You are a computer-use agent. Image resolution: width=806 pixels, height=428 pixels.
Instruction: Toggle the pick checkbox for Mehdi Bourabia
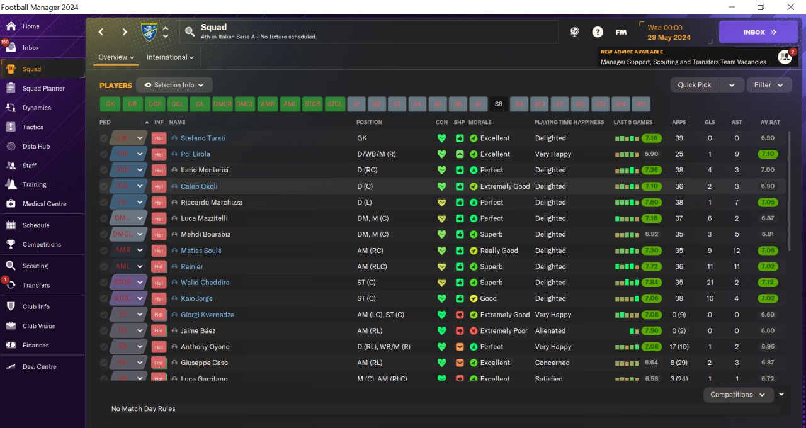[104, 234]
